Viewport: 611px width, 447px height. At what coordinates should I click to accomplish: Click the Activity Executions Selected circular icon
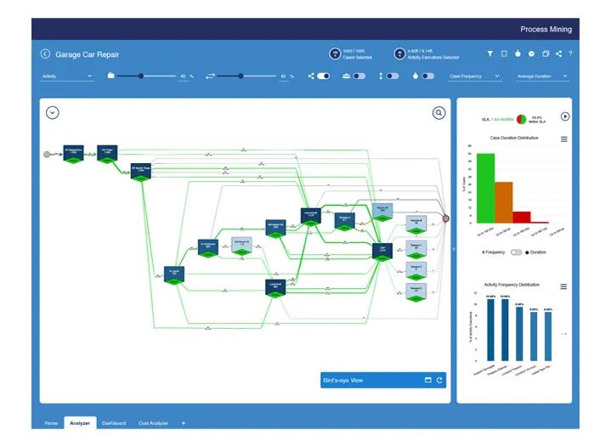tap(399, 54)
